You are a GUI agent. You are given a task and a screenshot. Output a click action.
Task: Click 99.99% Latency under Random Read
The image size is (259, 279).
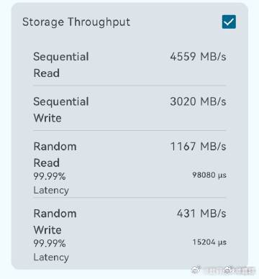[x=51, y=183]
